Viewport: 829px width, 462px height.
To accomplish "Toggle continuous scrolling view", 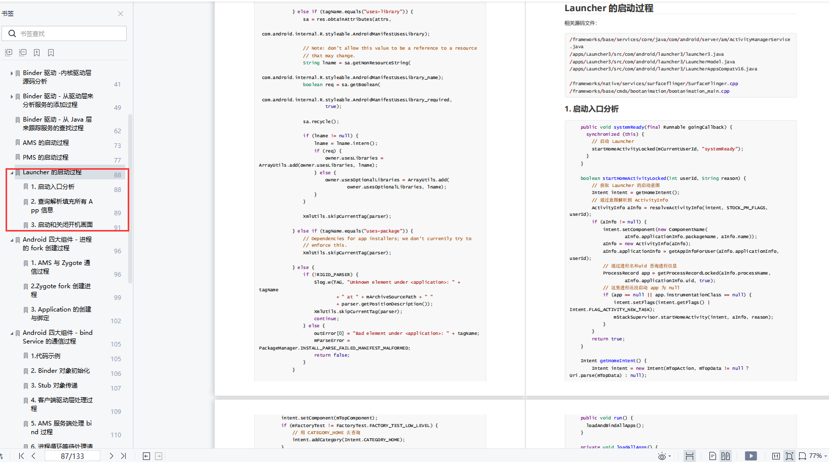I will [x=690, y=456].
